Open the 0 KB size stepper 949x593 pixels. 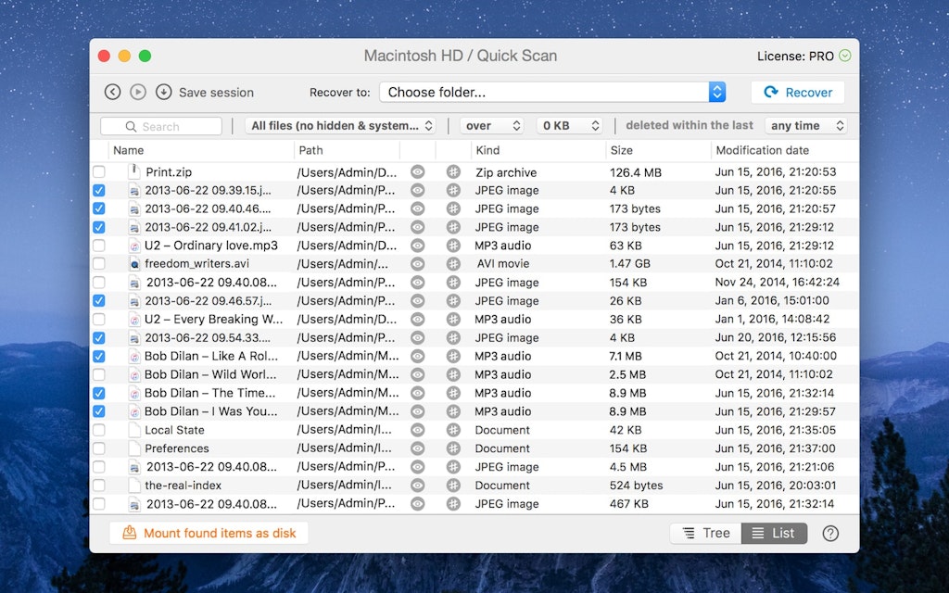click(569, 126)
